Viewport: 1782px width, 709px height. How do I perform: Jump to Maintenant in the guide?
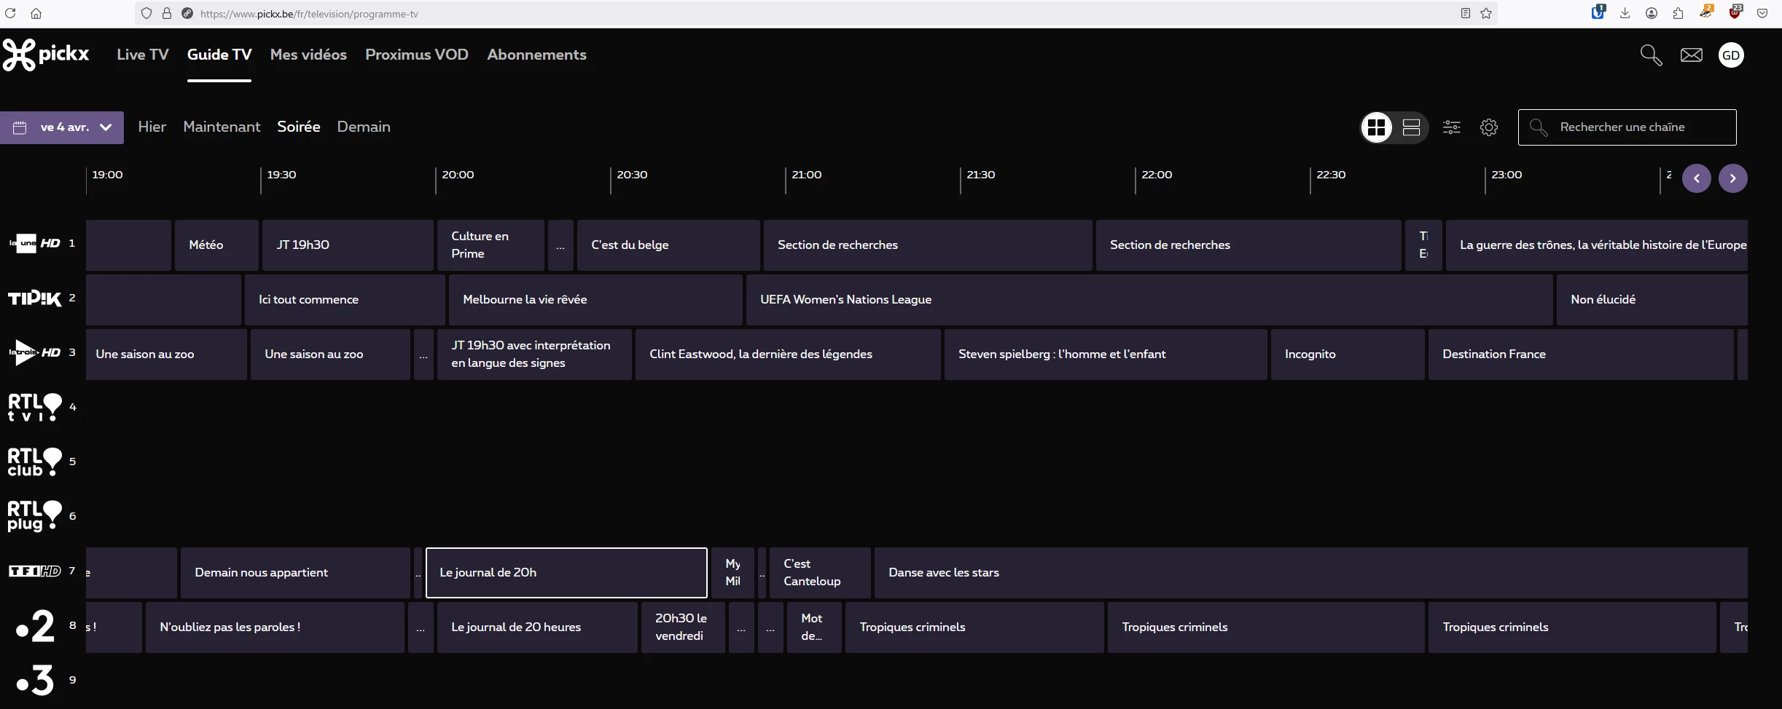(x=222, y=127)
